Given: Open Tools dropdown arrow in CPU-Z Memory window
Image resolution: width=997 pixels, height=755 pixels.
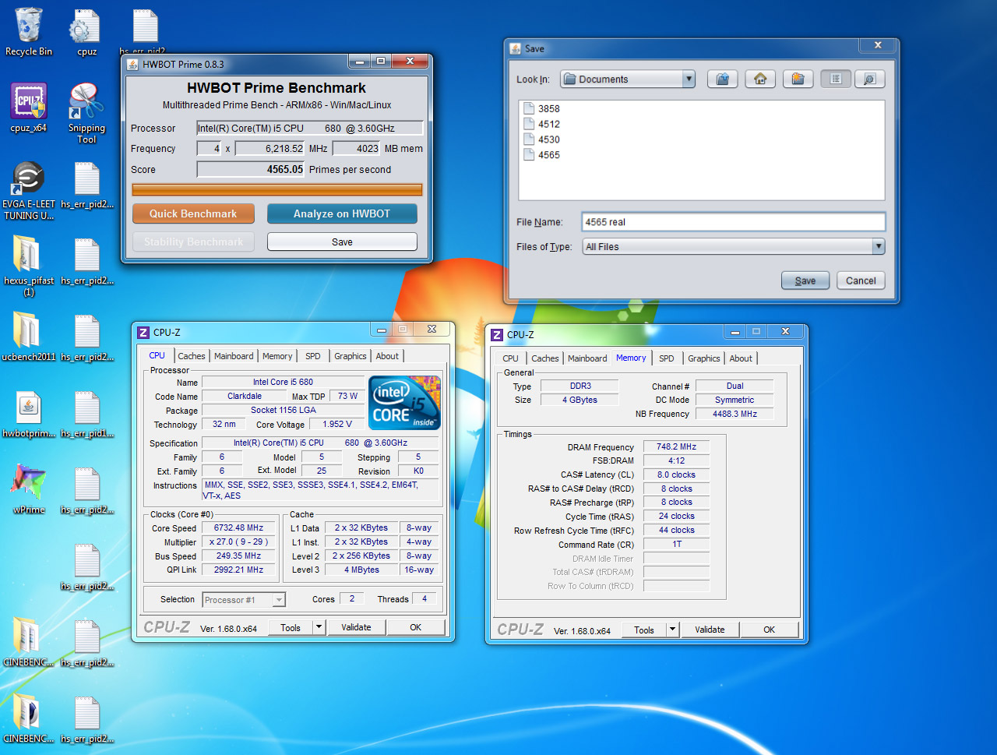Looking at the screenshot, I should (672, 630).
